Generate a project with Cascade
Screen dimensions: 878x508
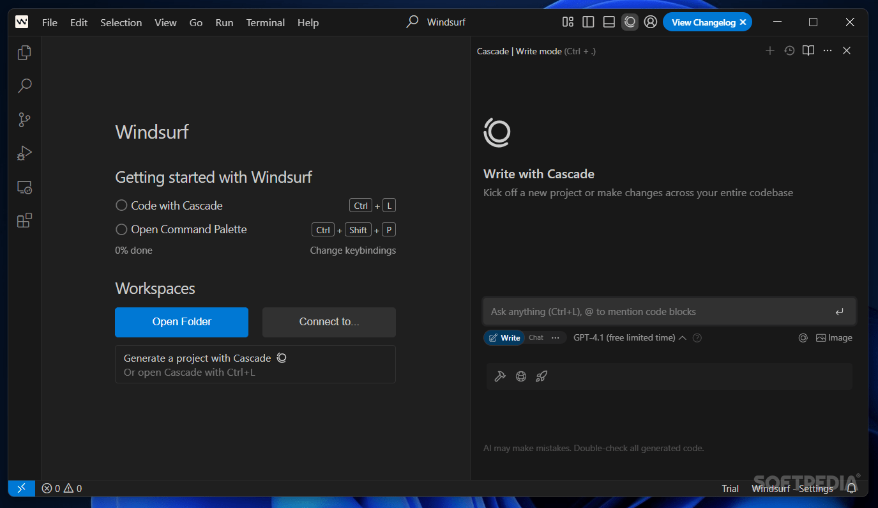click(255, 364)
